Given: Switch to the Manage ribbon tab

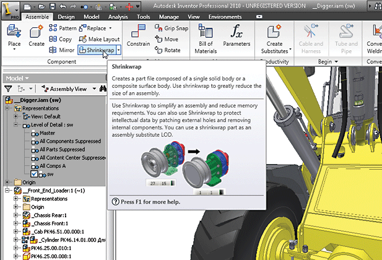Looking at the screenshot, I should pos(169,17).
